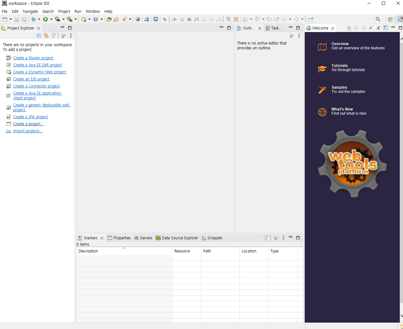Image resolution: width=403 pixels, height=329 pixels.
Task: Click the Terminate square debug icon
Action: (189, 19)
